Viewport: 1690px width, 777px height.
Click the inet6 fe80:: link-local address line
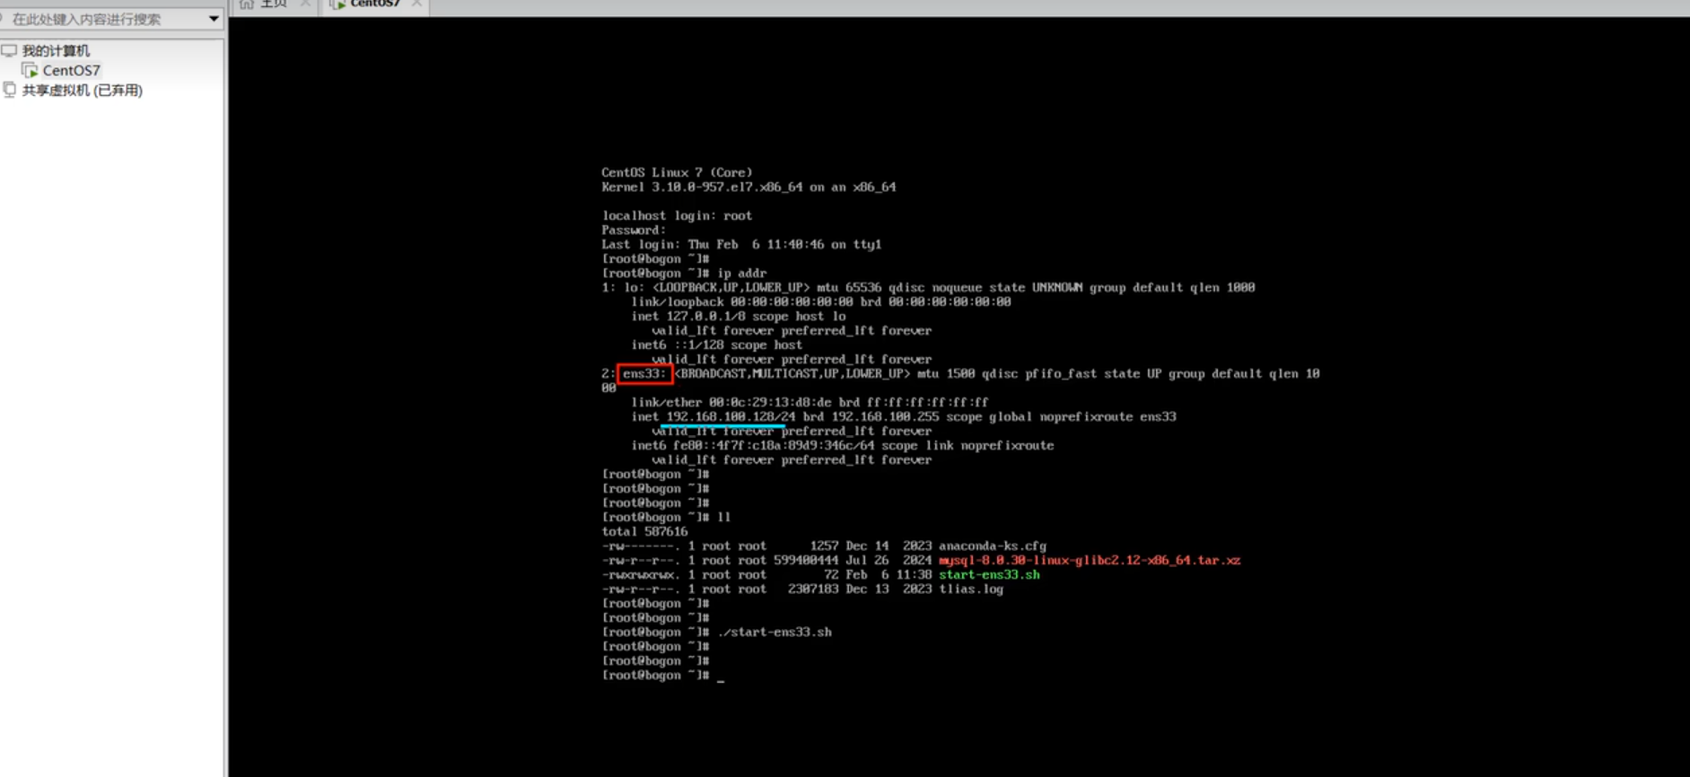pyautogui.click(x=842, y=445)
